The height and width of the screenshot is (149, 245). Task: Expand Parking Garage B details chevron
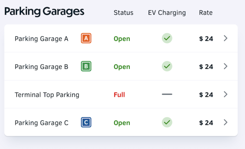[x=226, y=66]
